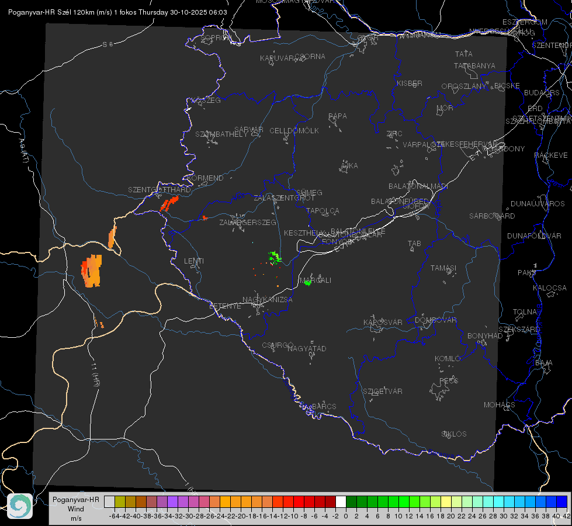The image size is (572, 526).
Task: Click the LENTI city label
Action: [194, 261]
